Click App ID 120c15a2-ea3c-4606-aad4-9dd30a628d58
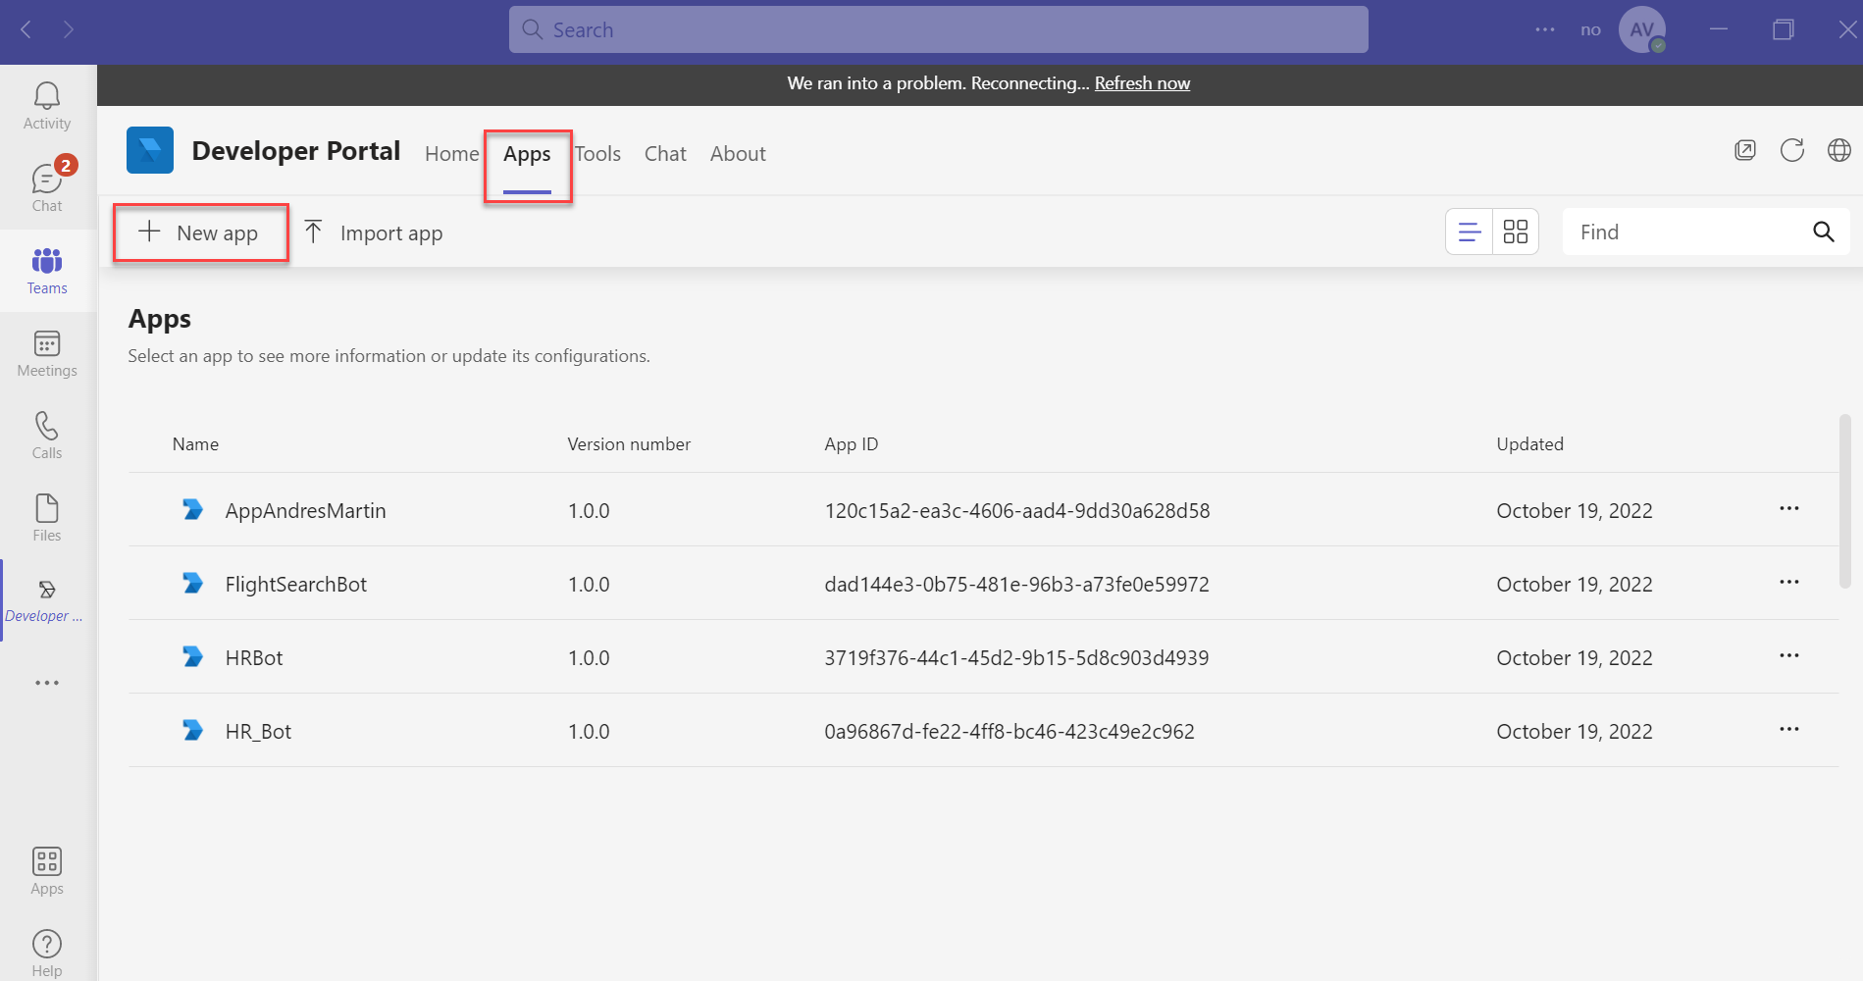Image resolution: width=1863 pixels, height=981 pixels. [x=1016, y=510]
